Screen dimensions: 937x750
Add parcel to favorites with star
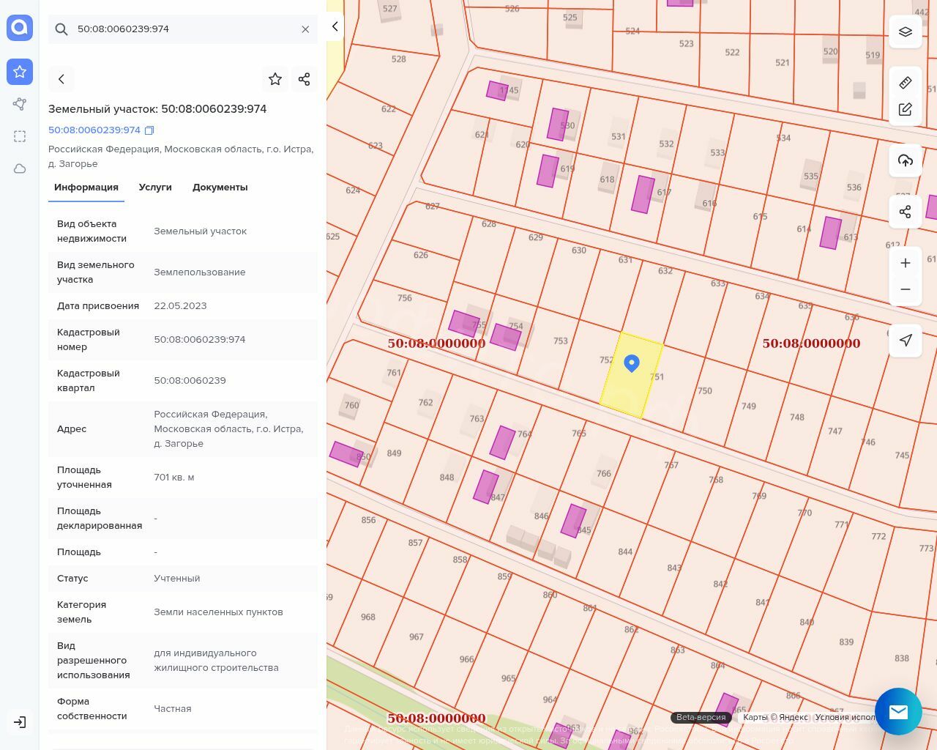point(275,79)
